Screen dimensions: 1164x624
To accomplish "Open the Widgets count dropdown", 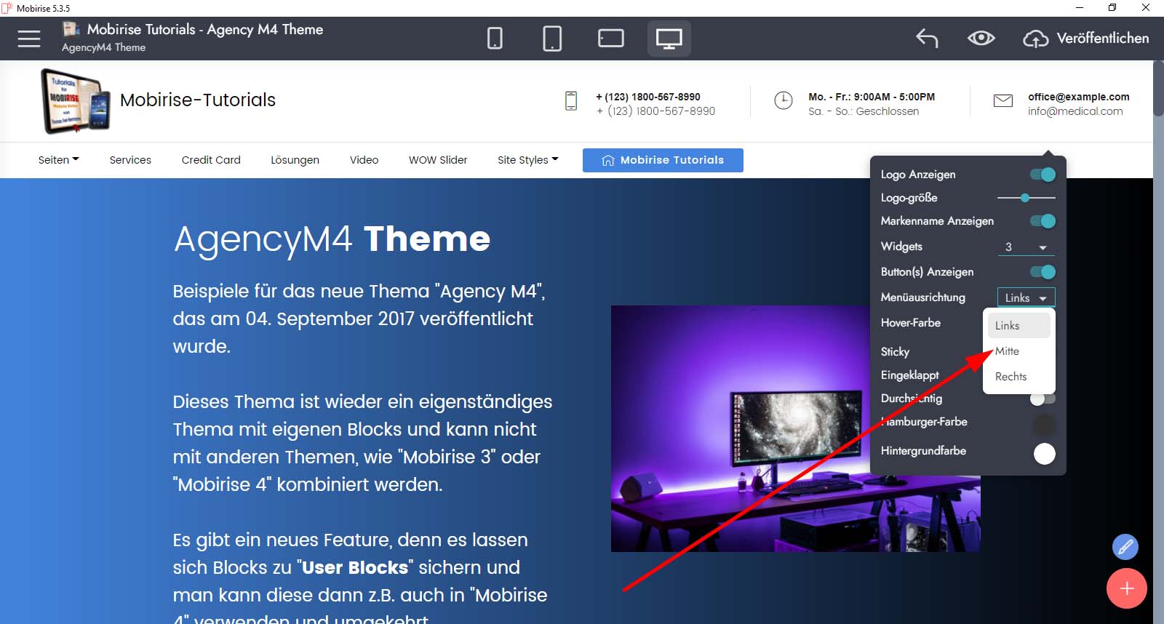I will (x=1026, y=247).
